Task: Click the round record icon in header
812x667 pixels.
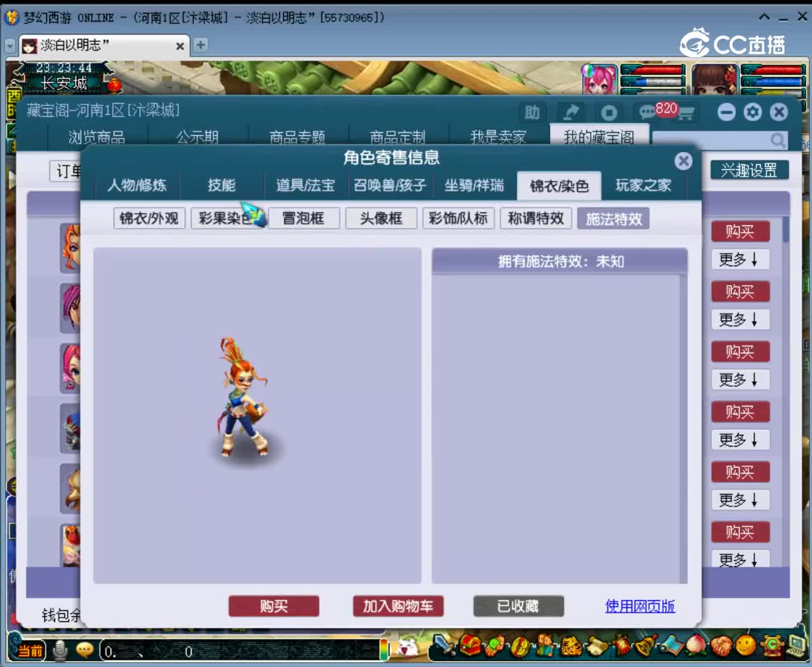Action: coord(609,113)
